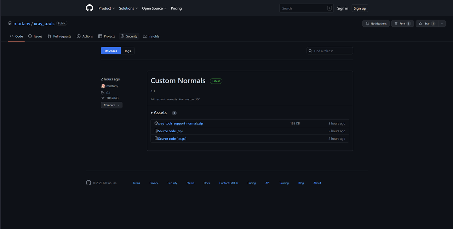Viewport: 453px width, 229px height.
Task: Download Source code (zip)
Action: pyautogui.click(x=170, y=131)
